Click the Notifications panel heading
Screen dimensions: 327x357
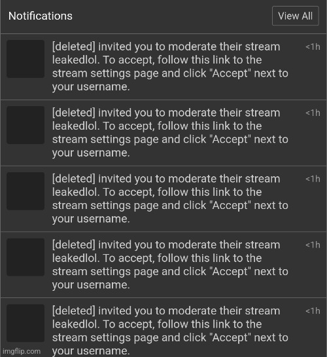41,16
